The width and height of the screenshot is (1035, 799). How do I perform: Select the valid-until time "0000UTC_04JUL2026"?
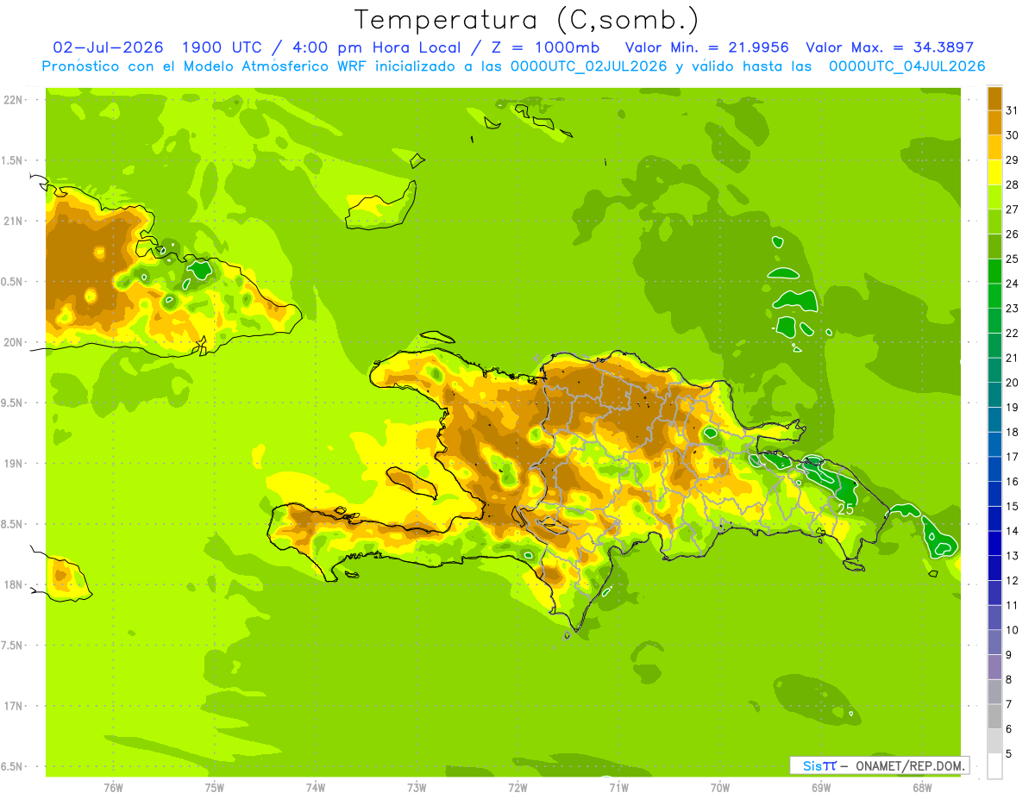[906, 66]
